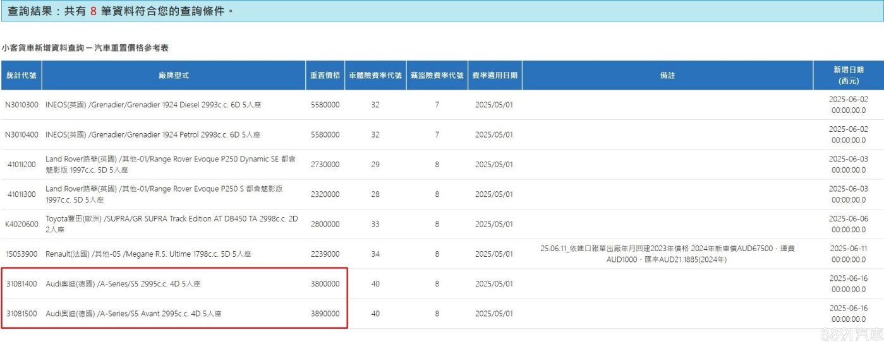Click the INEOS Grenadier 1924 Diesel model text

coord(153,105)
